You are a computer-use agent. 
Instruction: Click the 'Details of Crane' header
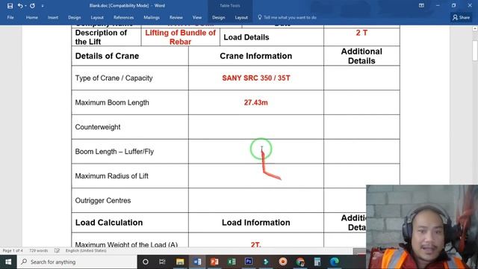coord(107,56)
